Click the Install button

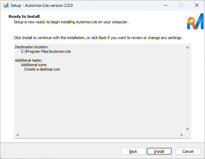click(159, 151)
